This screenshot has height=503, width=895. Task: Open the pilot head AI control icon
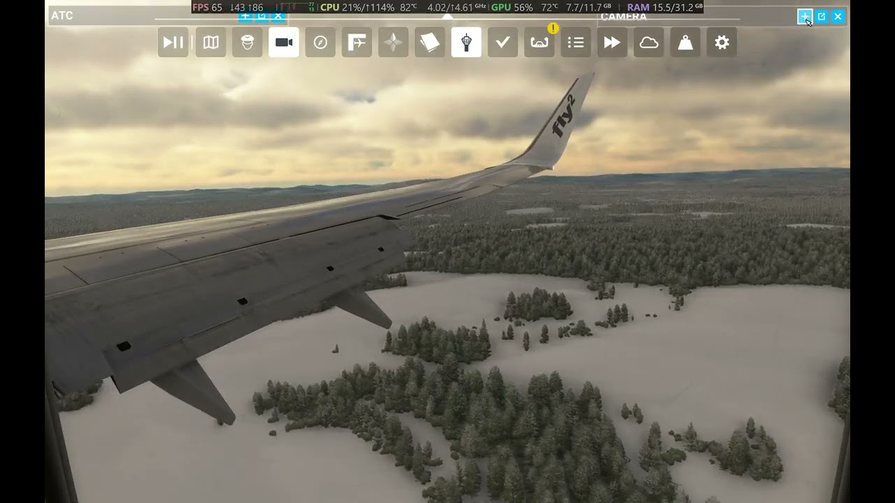pos(247,43)
